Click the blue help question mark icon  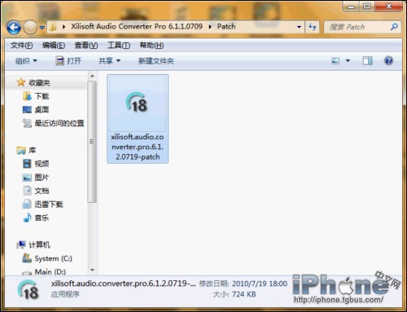point(388,60)
